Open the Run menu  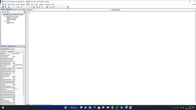[x=32, y=5]
